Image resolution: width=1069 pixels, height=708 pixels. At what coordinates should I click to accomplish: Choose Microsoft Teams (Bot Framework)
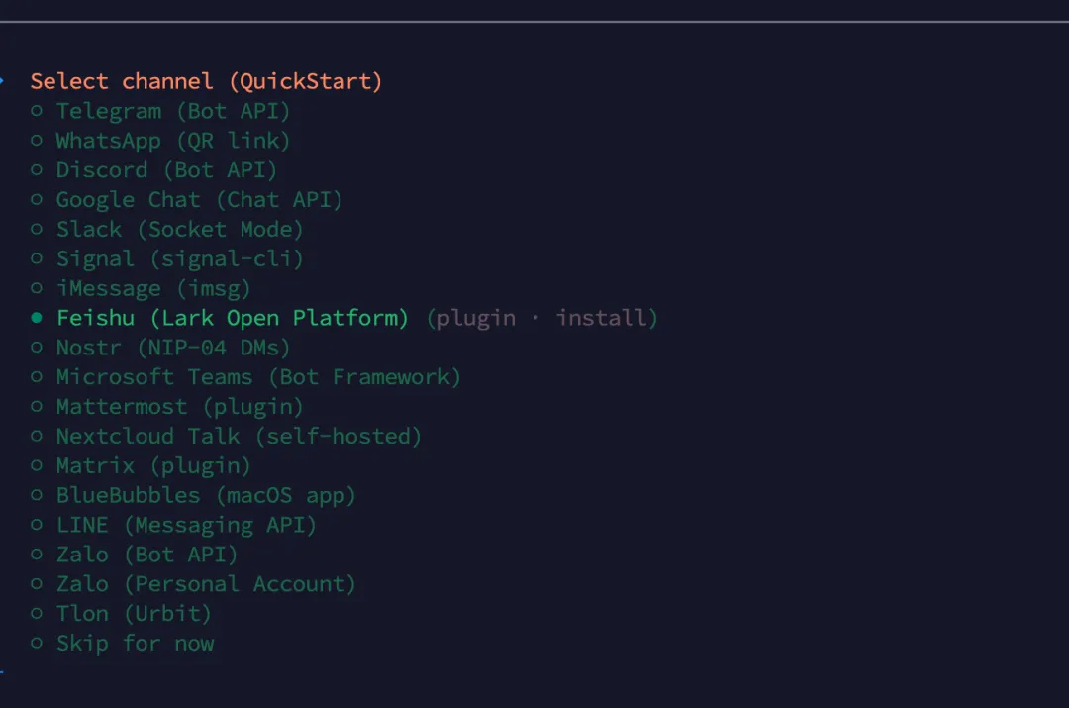[x=257, y=377]
